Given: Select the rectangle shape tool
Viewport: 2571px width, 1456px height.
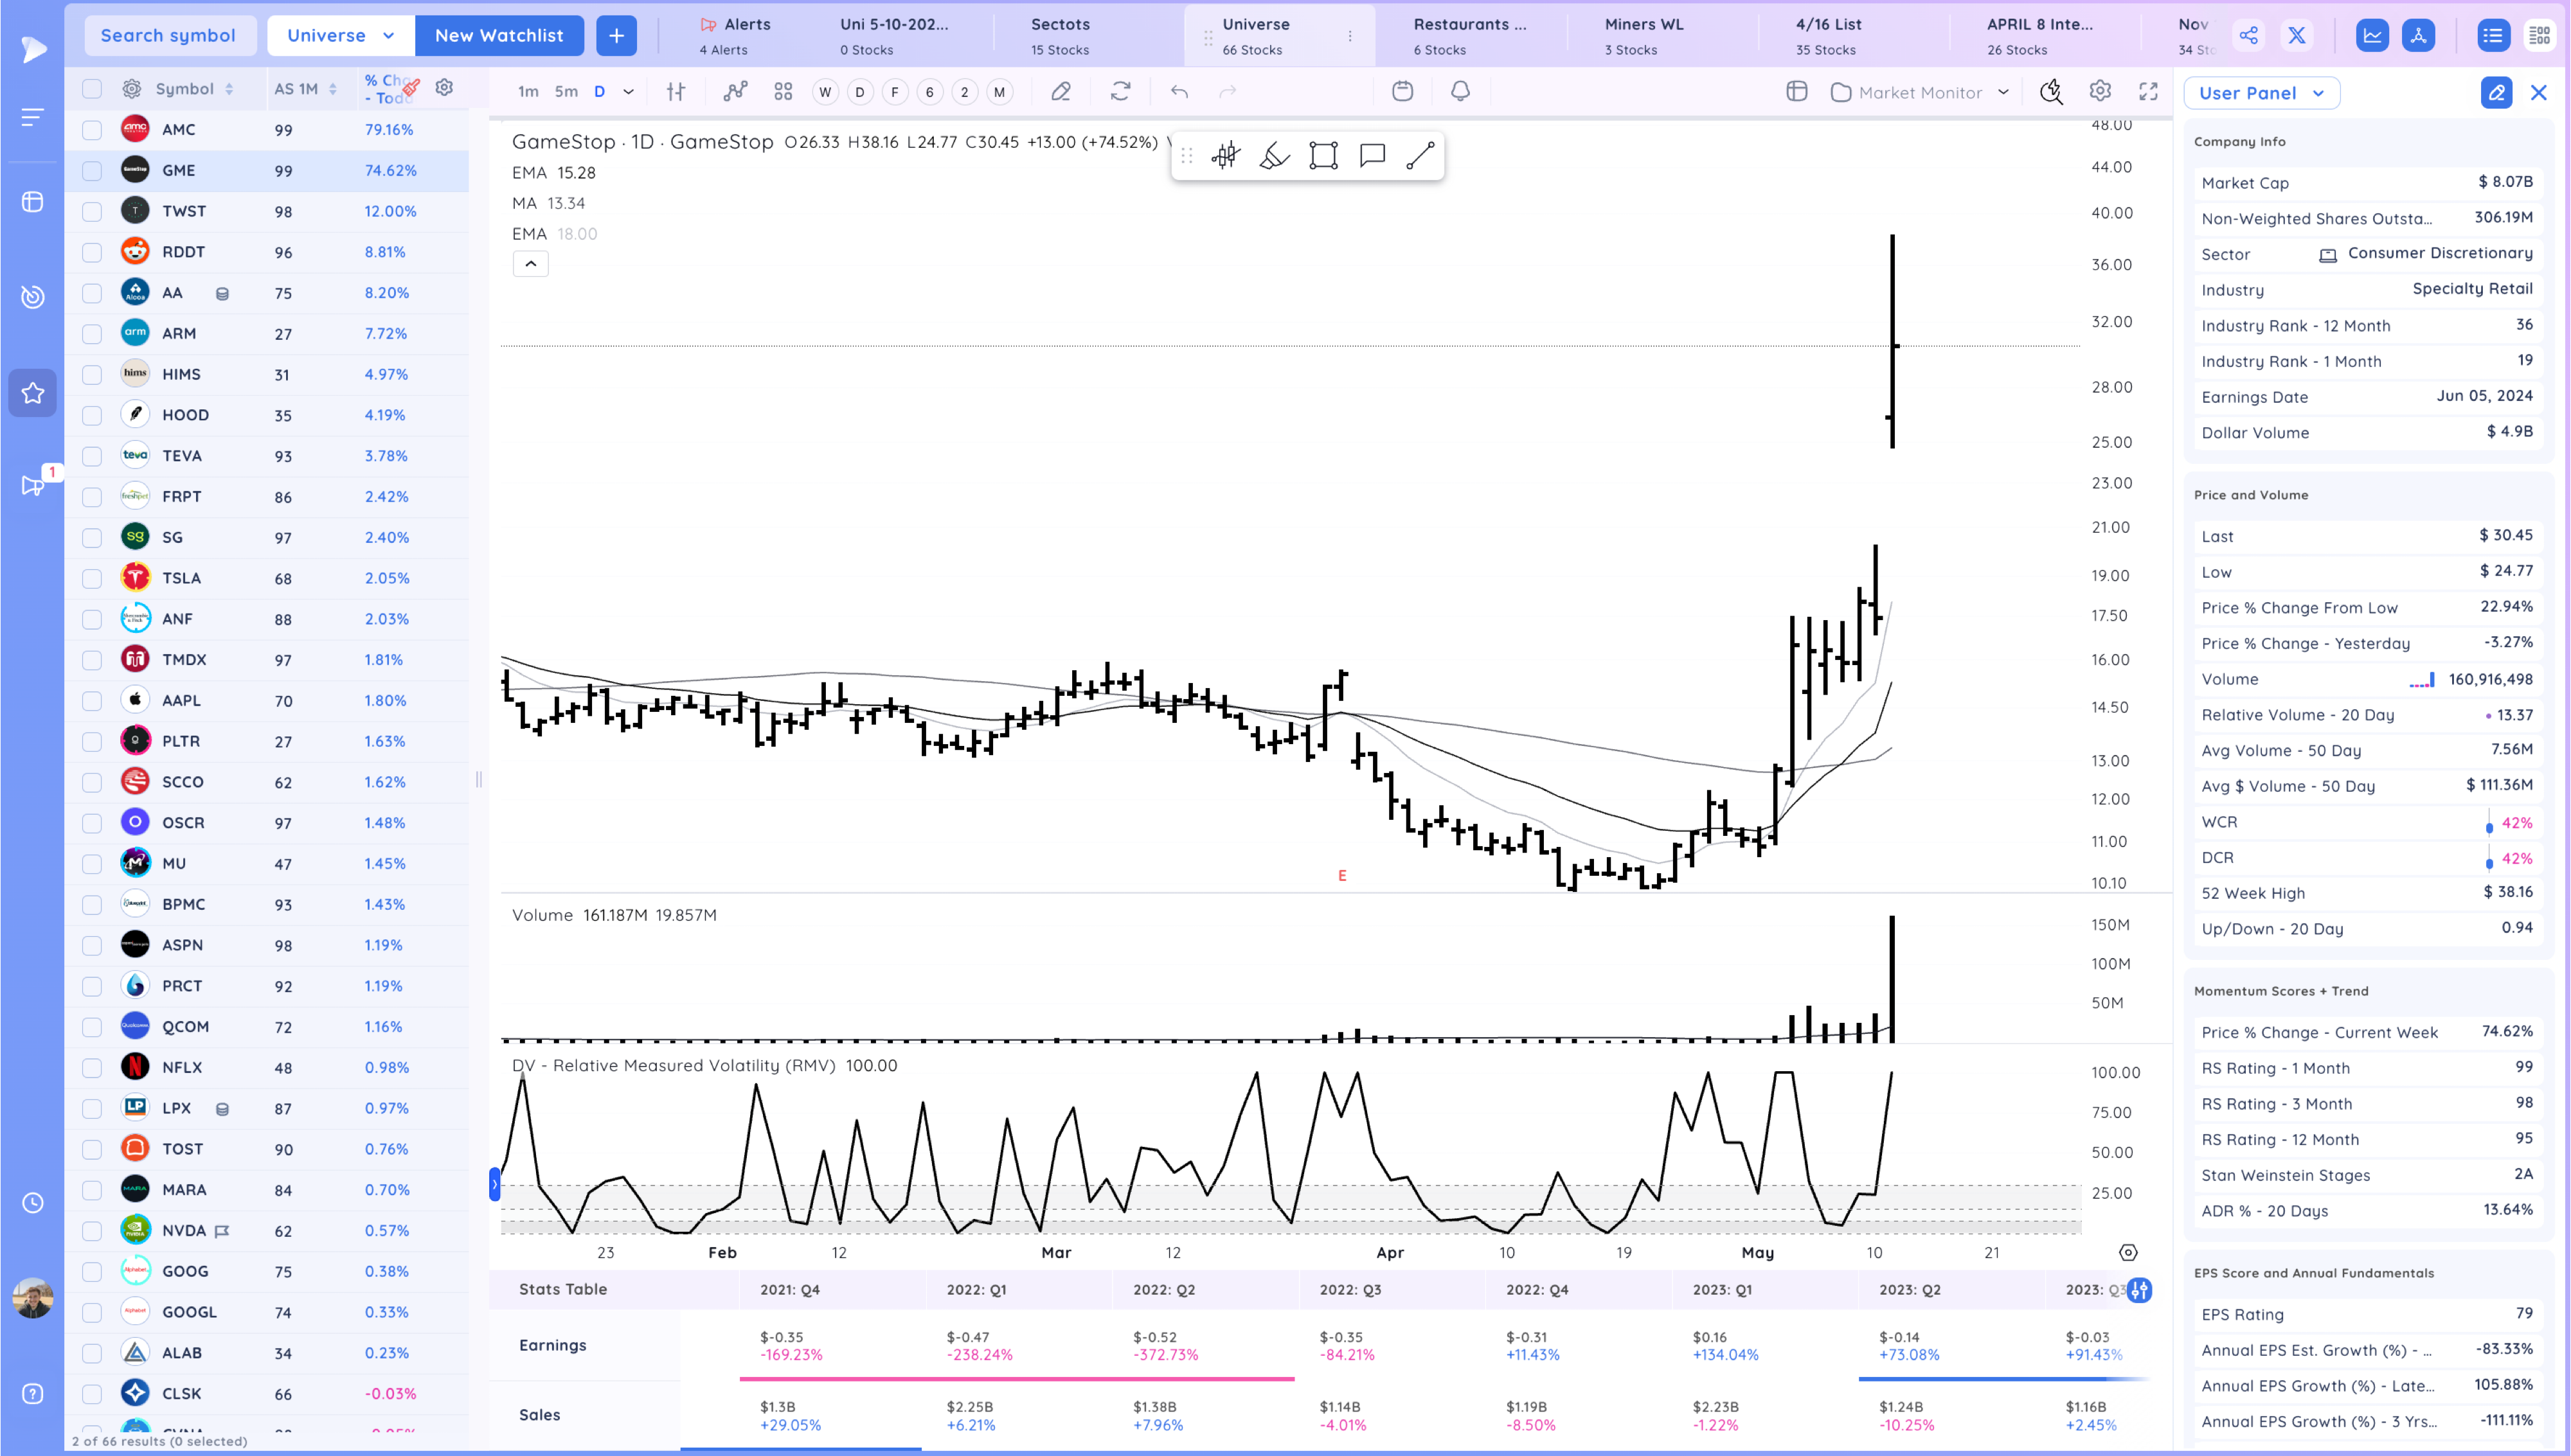Looking at the screenshot, I should 1323,155.
